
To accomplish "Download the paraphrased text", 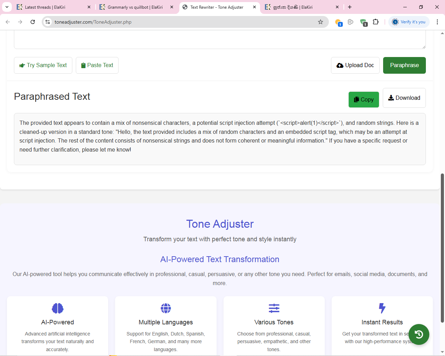I will (x=404, y=98).
